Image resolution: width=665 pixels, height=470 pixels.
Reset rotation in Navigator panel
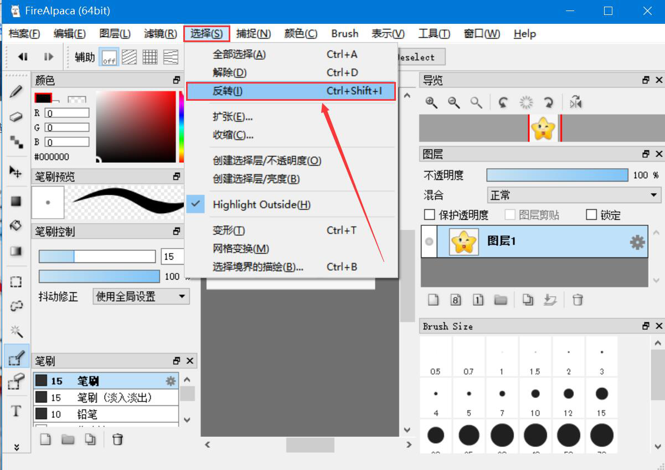click(x=525, y=102)
